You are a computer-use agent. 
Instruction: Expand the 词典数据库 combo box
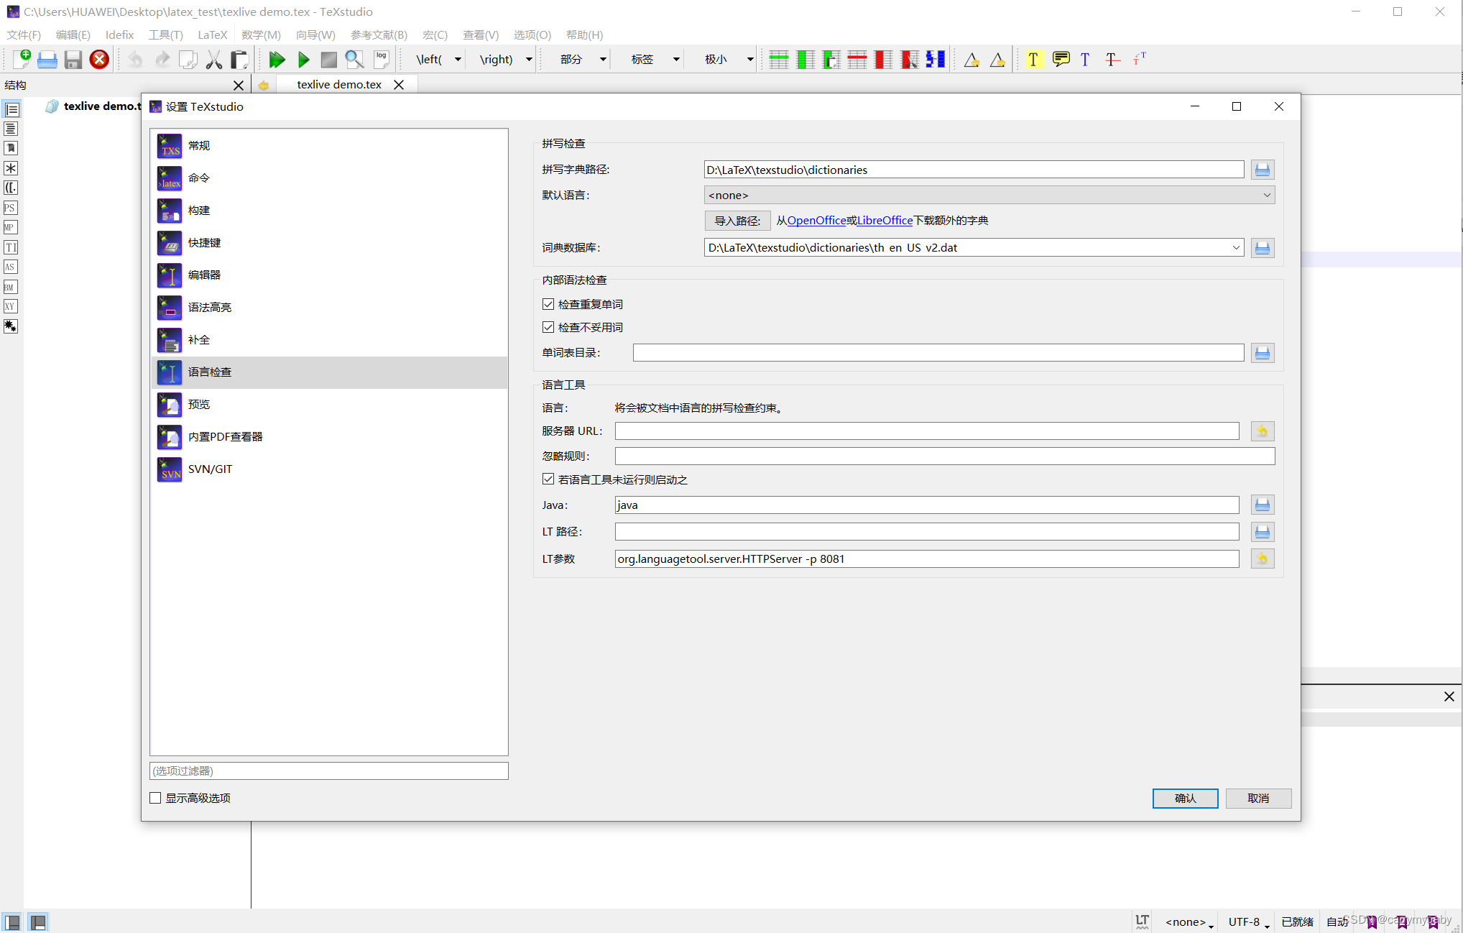1236,247
